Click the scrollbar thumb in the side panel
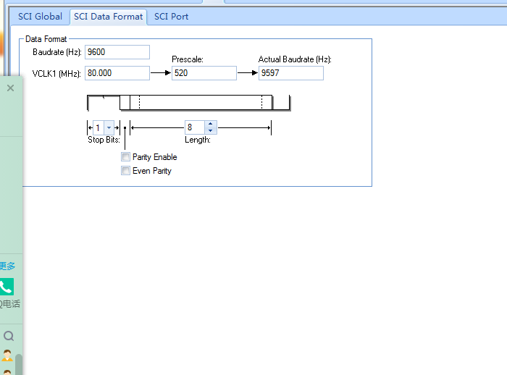 (19, 365)
